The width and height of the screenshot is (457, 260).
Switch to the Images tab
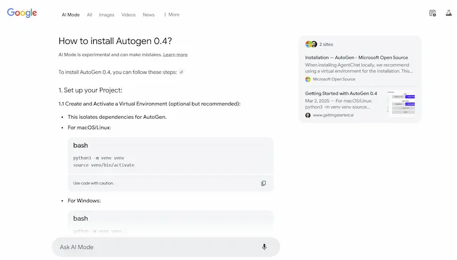pyautogui.click(x=106, y=15)
